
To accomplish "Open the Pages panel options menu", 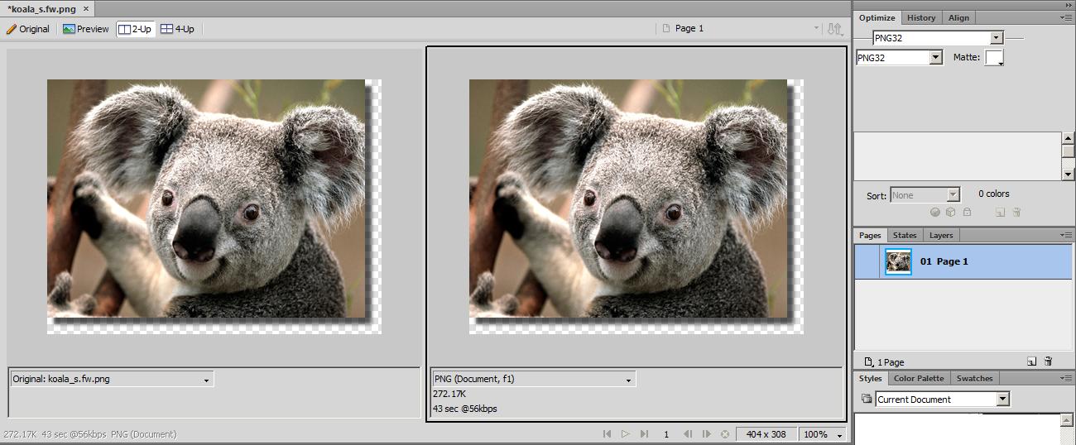I will tap(1067, 236).
